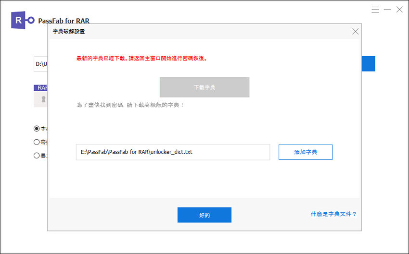The image size is (409, 254).
Task: Click the grayed 下載字典 button
Action: (204, 87)
